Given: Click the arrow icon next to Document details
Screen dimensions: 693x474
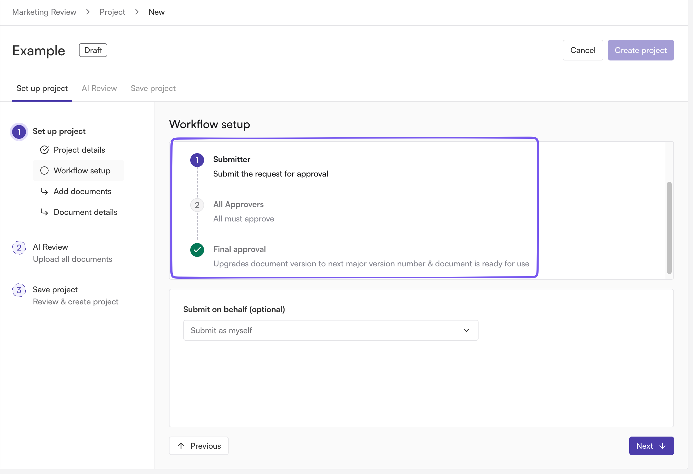Looking at the screenshot, I should [44, 212].
